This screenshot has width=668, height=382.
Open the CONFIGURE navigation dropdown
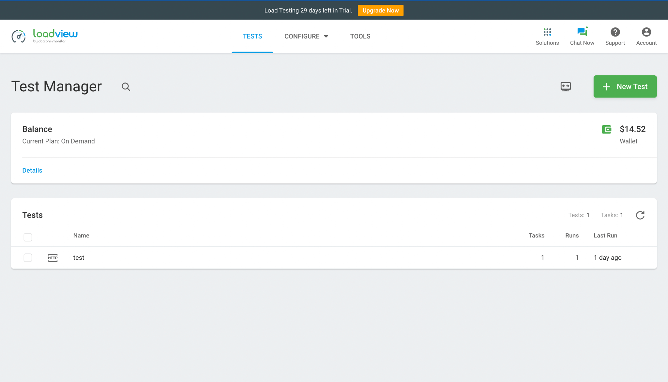point(307,36)
